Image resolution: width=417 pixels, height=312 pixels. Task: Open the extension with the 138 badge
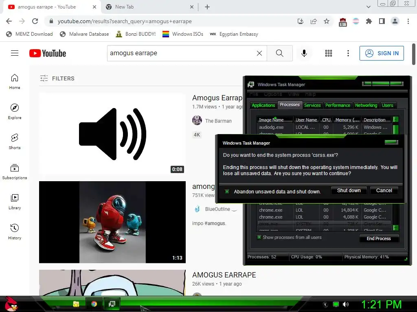(343, 22)
